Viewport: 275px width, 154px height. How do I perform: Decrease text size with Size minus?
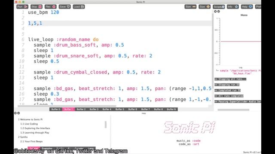(190, 7)
